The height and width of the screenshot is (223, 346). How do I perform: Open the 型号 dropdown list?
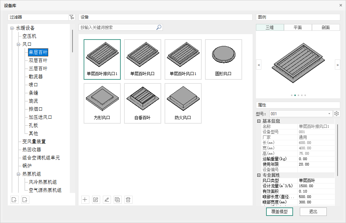tap(329, 114)
